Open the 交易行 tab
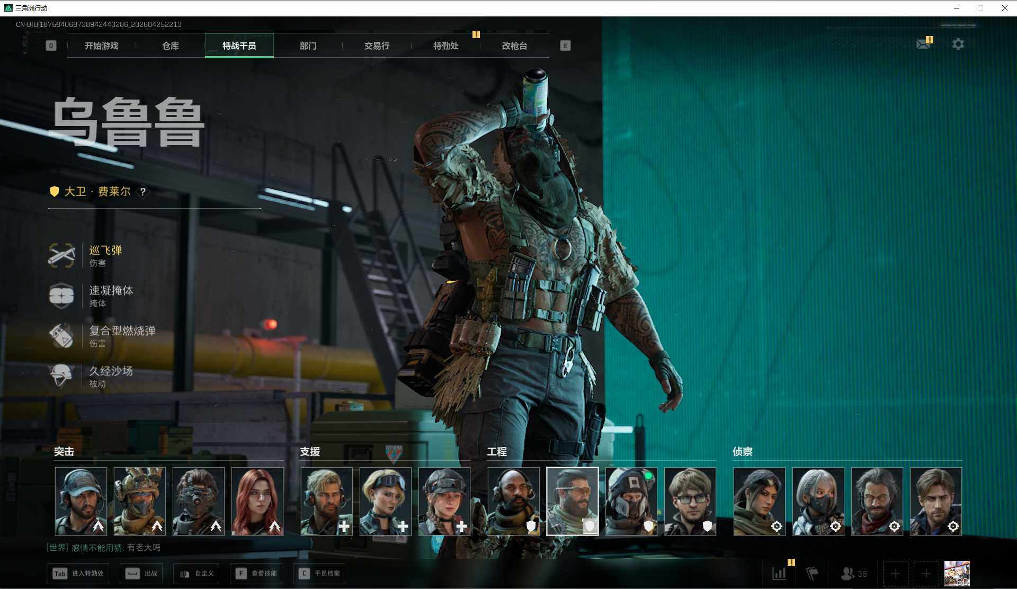Screen dimensions: 1017x589 [377, 46]
